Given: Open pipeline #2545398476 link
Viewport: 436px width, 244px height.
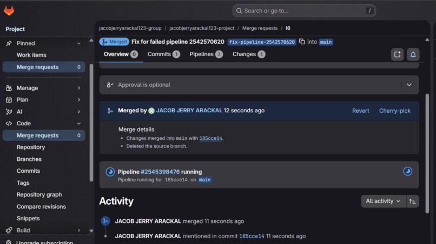Looking at the screenshot, I should (160, 172).
